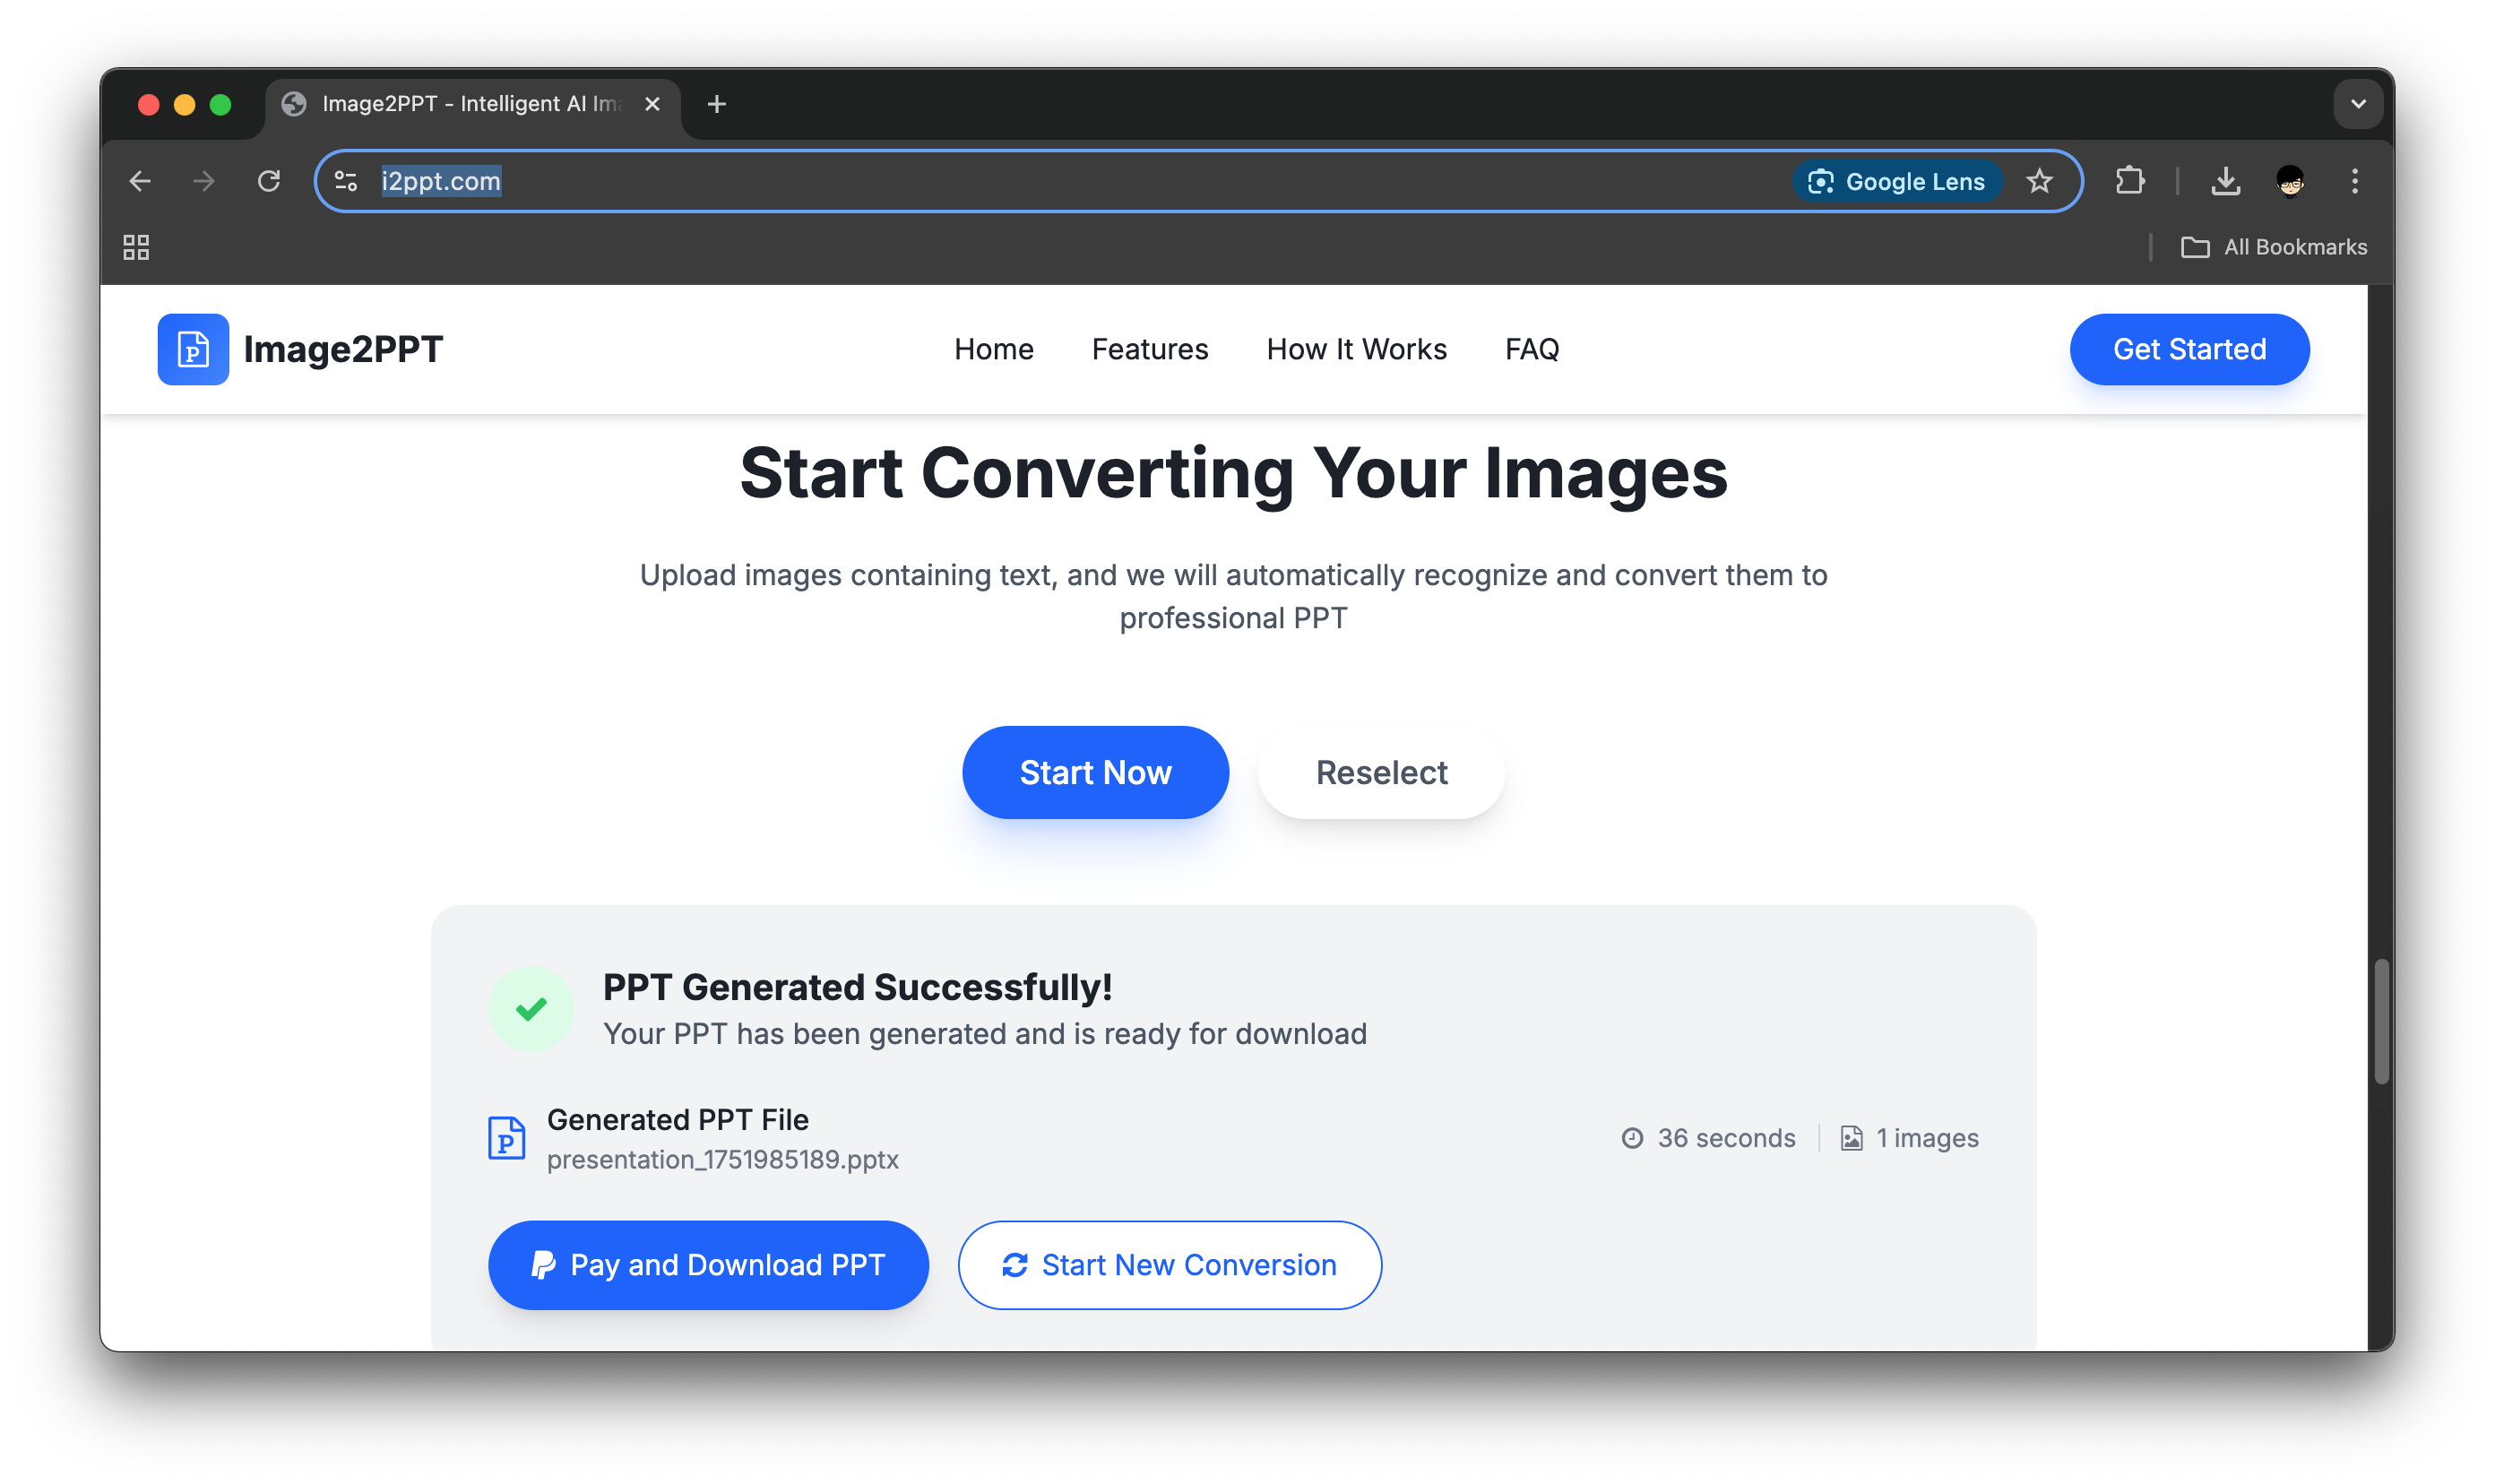Click Start New Conversion button
This screenshot has height=1484, width=2495.
click(x=1169, y=1265)
